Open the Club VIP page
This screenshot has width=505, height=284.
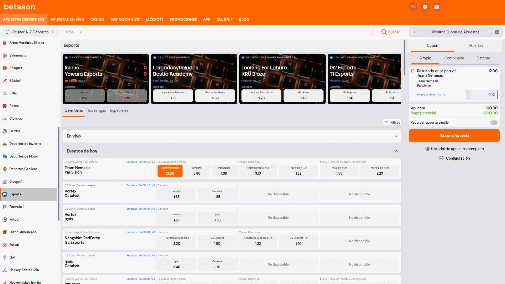click(224, 19)
